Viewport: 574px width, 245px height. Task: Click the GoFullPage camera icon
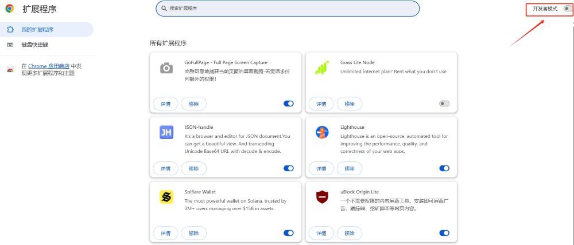coord(166,68)
